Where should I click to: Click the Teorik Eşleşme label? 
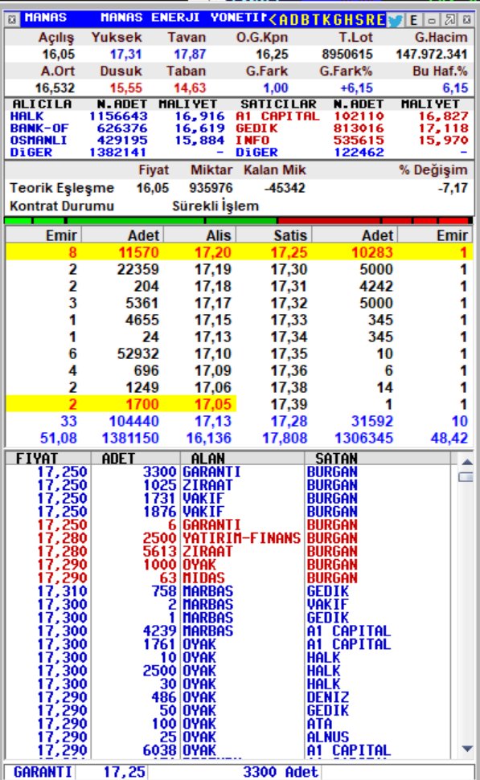click(x=62, y=188)
